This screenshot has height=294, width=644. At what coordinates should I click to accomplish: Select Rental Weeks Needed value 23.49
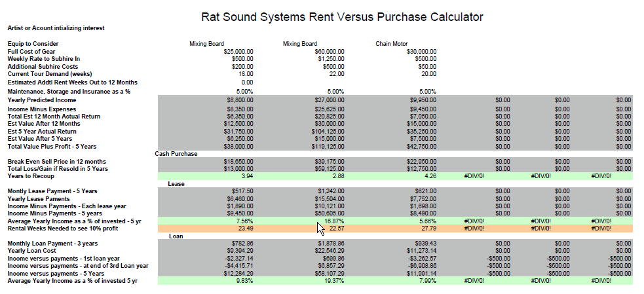pyautogui.click(x=247, y=229)
